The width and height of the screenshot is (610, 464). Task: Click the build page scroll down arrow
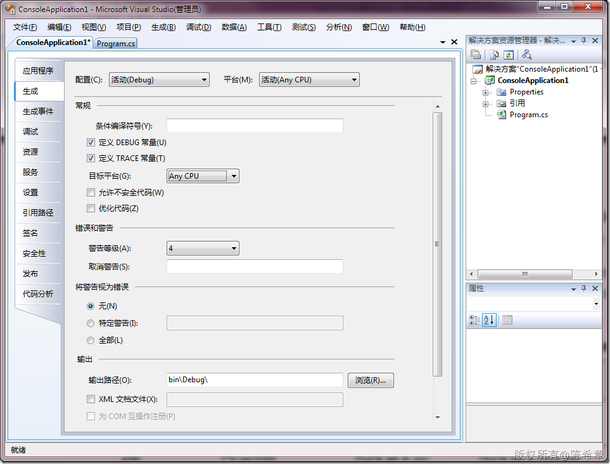438,417
